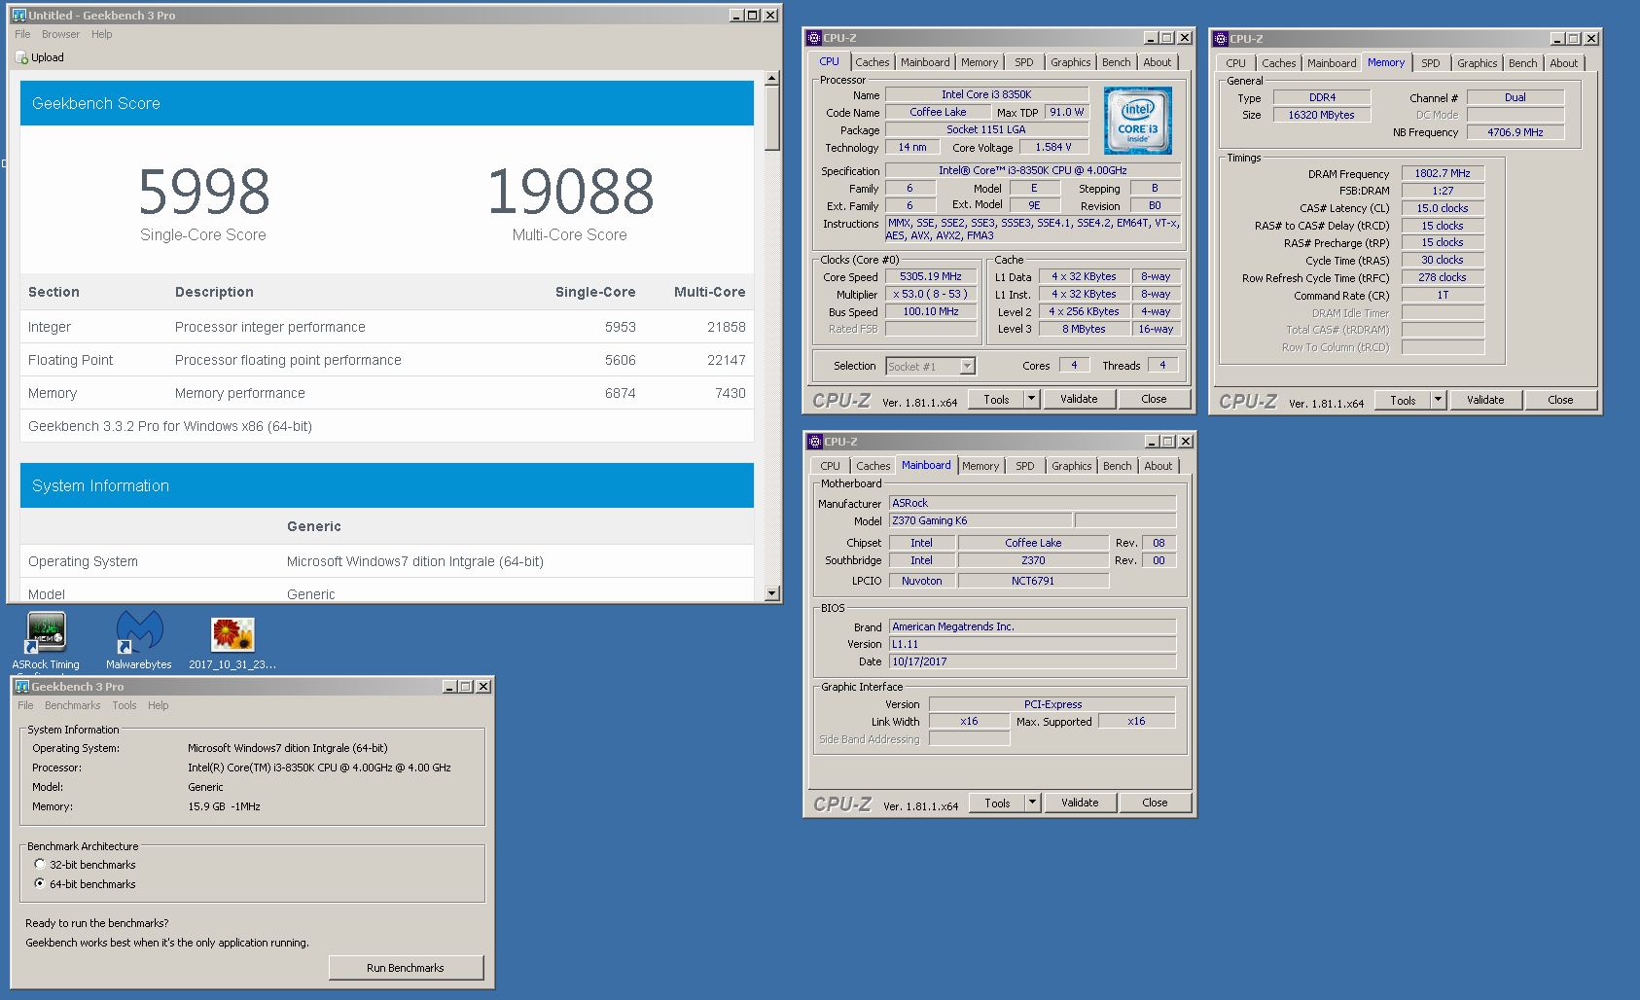Image resolution: width=1640 pixels, height=1000 pixels.
Task: Click Validate in CPU-Z Mainboard window
Action: point(1080,803)
